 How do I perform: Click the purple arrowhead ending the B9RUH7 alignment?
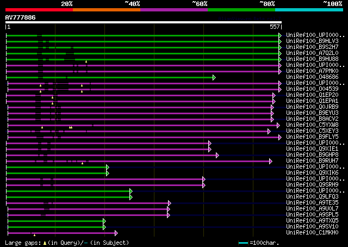point(271,161)
